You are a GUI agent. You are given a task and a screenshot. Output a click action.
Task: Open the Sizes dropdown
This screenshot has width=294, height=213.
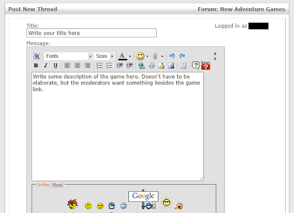[104, 56]
